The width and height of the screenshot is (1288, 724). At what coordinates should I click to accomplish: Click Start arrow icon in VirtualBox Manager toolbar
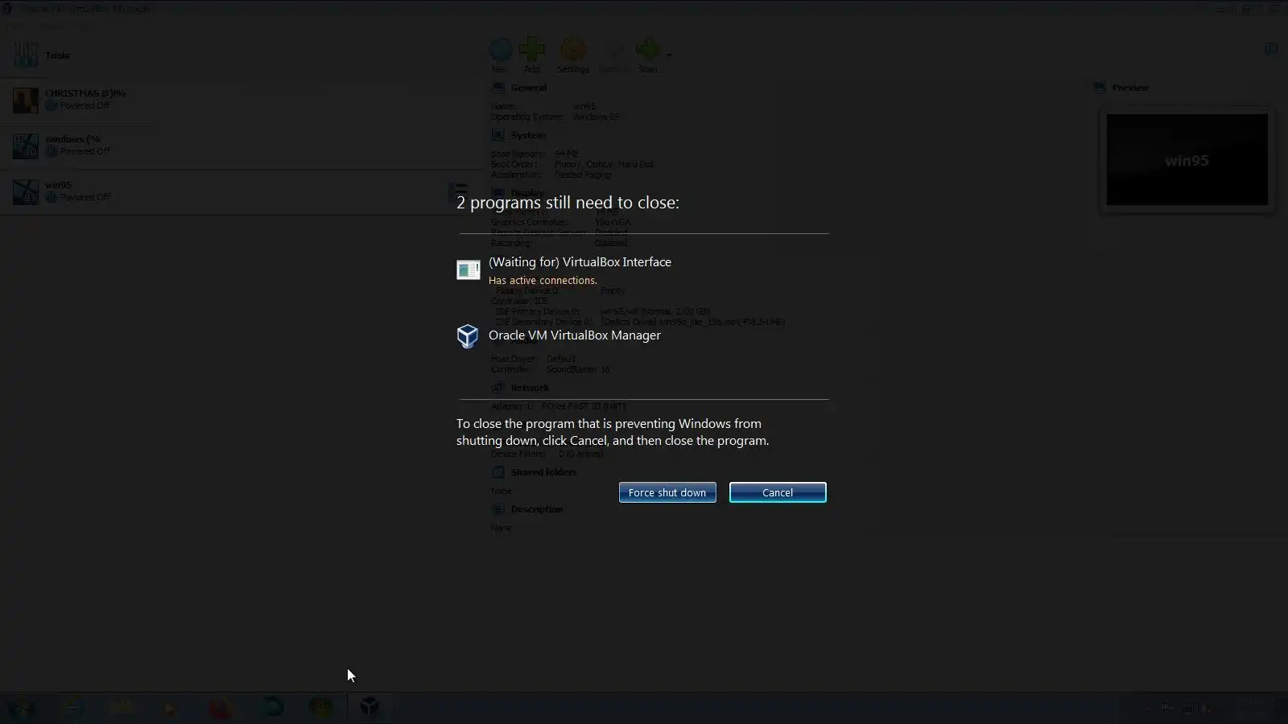[x=647, y=50]
